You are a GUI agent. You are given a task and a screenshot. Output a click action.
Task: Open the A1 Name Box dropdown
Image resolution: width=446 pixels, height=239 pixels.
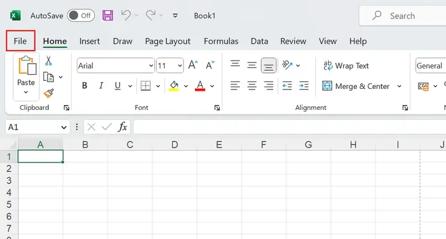click(x=64, y=127)
